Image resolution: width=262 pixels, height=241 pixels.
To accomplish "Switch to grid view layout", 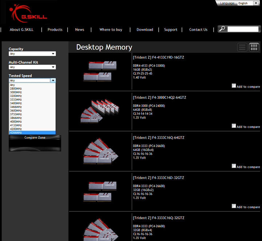I will [254, 47].
